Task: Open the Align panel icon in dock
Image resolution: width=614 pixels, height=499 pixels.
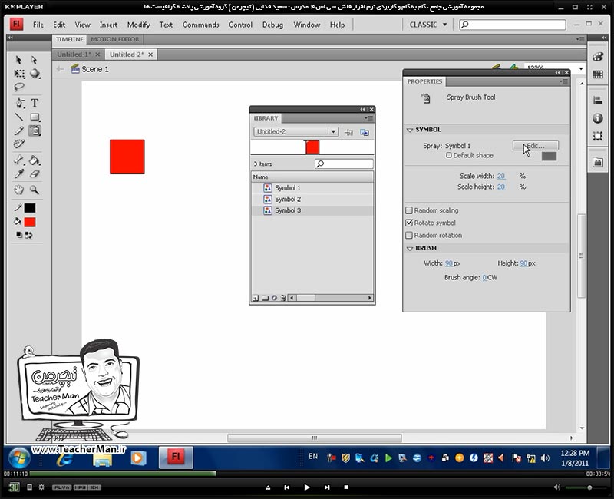Action: pyautogui.click(x=598, y=101)
